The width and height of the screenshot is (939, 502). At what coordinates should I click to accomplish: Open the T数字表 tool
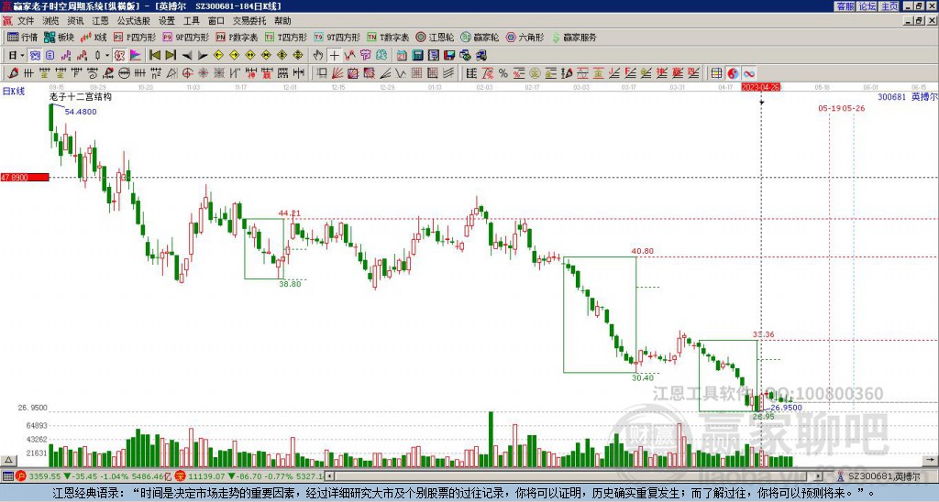(x=388, y=37)
